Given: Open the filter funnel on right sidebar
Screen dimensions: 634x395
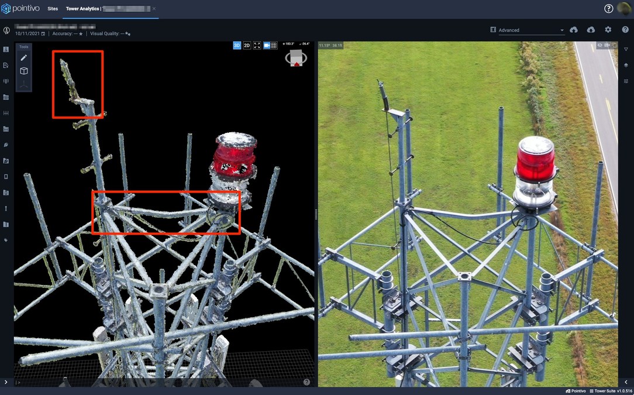Looking at the screenshot, I should (626, 49).
